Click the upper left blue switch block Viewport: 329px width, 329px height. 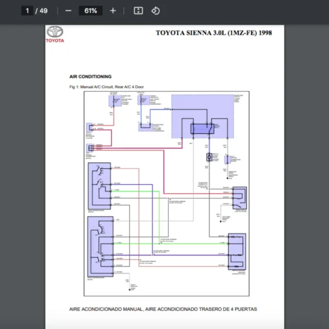coord(100,185)
